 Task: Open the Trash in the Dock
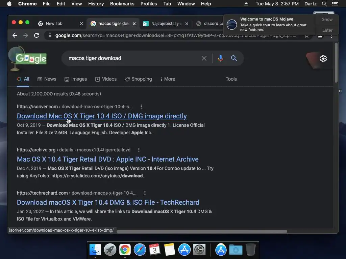(250, 250)
